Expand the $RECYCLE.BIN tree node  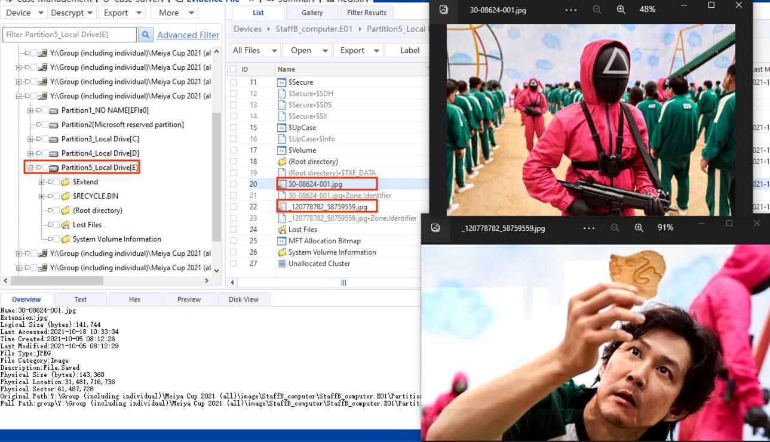point(42,196)
